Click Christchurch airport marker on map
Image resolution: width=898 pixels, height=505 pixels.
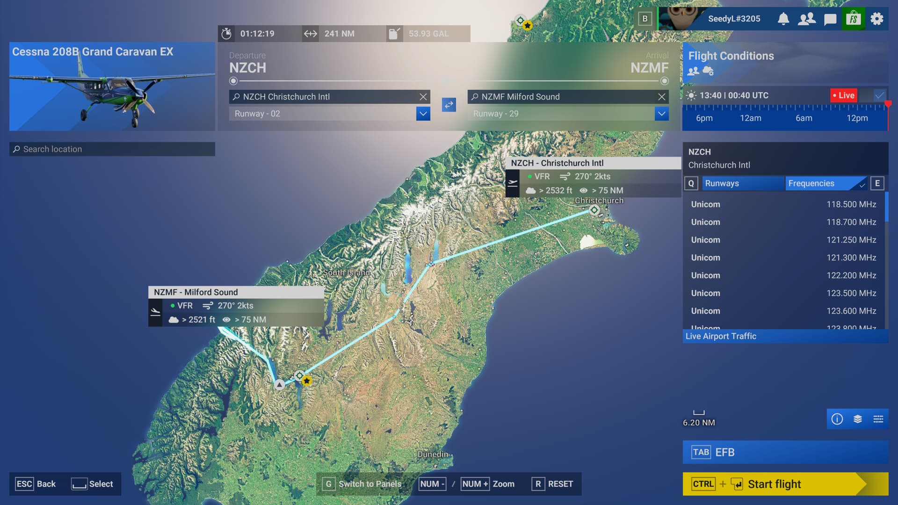point(594,210)
